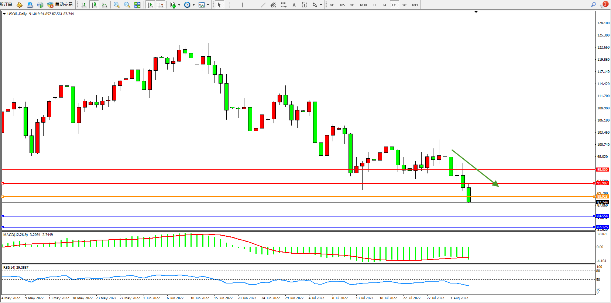Expand the indicators list dropdown arrow
This screenshot has width=611, height=303.
179,5
